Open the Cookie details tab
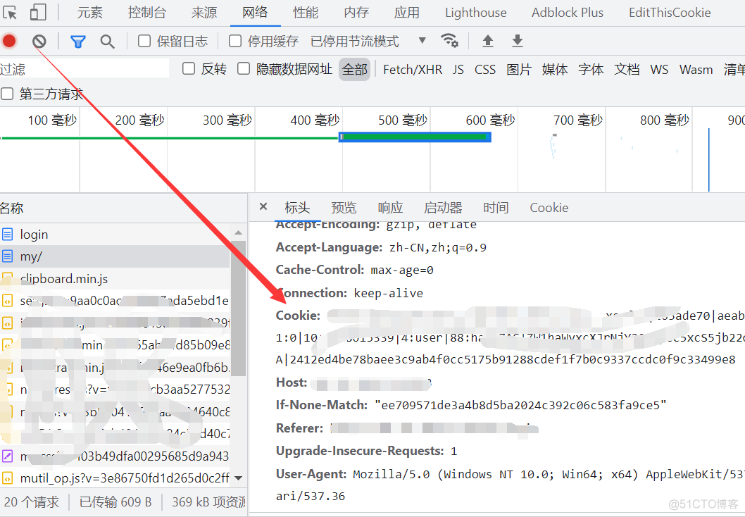This screenshot has width=745, height=517. 549,208
